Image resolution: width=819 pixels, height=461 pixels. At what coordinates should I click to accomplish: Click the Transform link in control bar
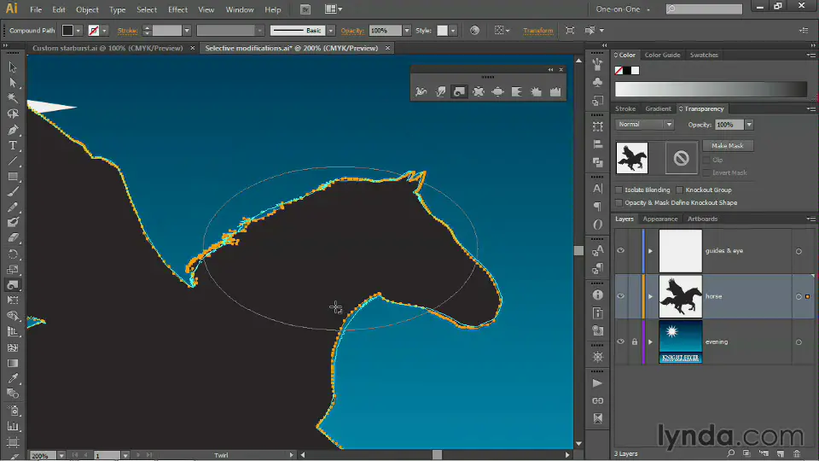537,31
